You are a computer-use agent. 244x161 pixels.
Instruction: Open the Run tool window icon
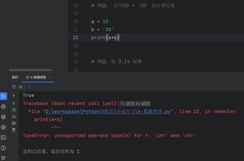[x=3, y=96]
